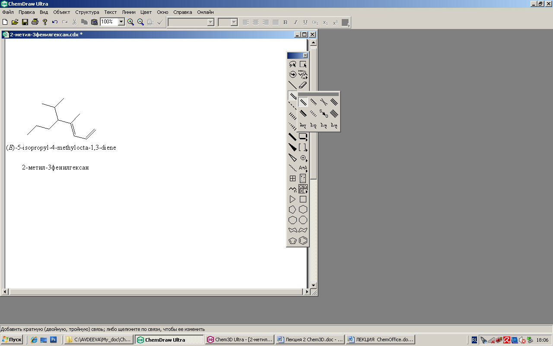Select the solid Wedged Bond tool
Screen dimensions: 553x346
(292, 147)
